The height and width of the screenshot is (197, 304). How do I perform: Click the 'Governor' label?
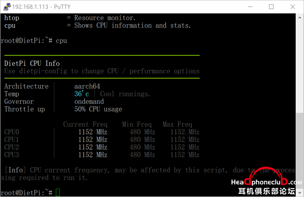[19, 102]
